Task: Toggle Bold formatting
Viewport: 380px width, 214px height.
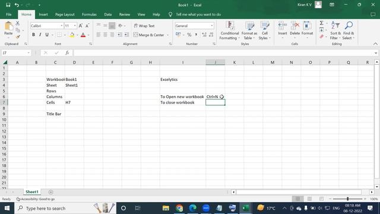Action: [33, 35]
